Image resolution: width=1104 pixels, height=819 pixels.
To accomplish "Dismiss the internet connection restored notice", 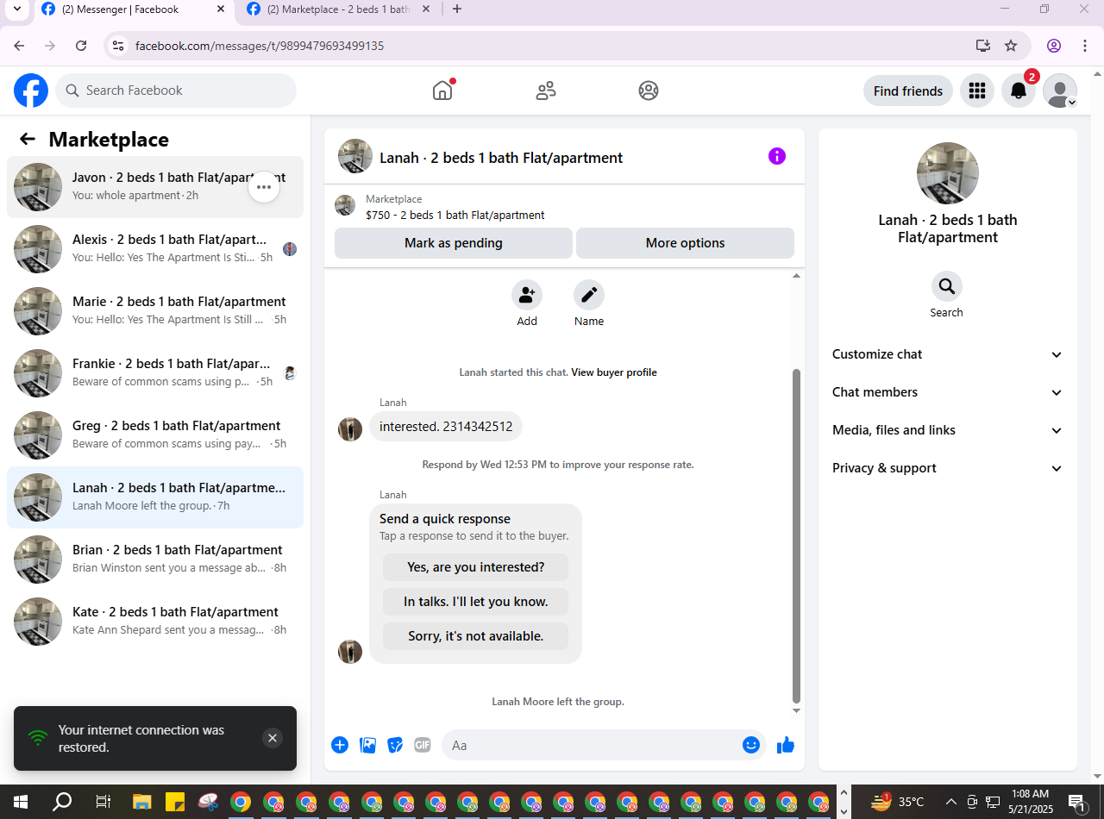I will pyautogui.click(x=273, y=738).
